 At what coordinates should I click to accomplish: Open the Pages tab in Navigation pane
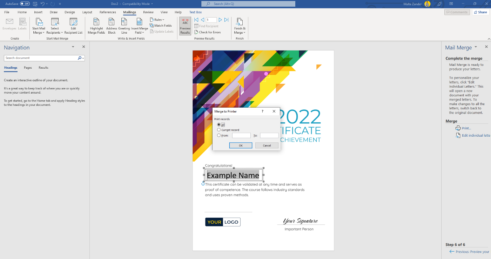[28, 68]
